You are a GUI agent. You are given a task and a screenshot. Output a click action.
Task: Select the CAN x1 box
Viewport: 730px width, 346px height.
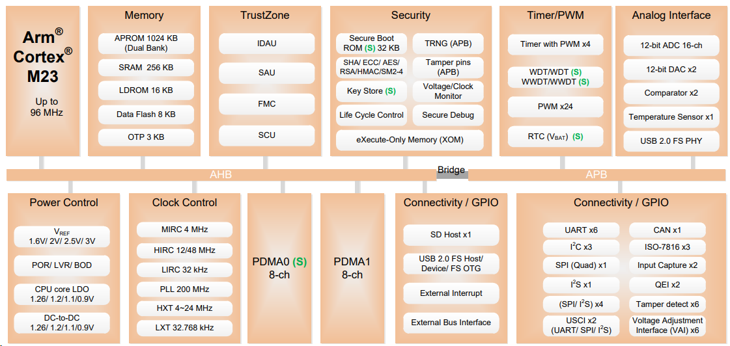667,230
